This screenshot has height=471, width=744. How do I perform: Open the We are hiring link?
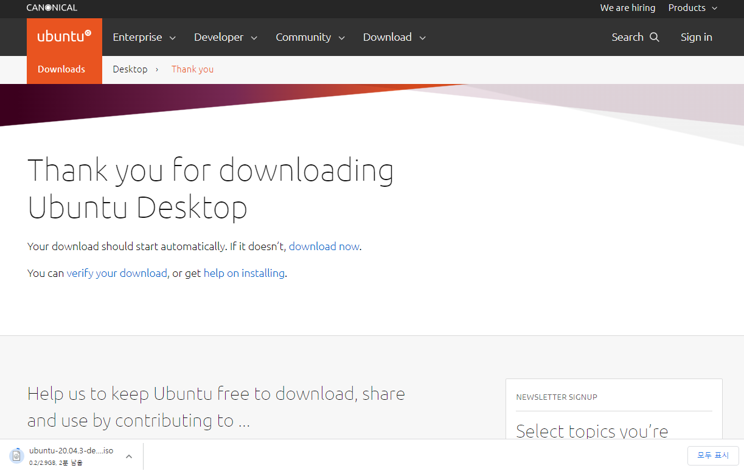(x=627, y=8)
